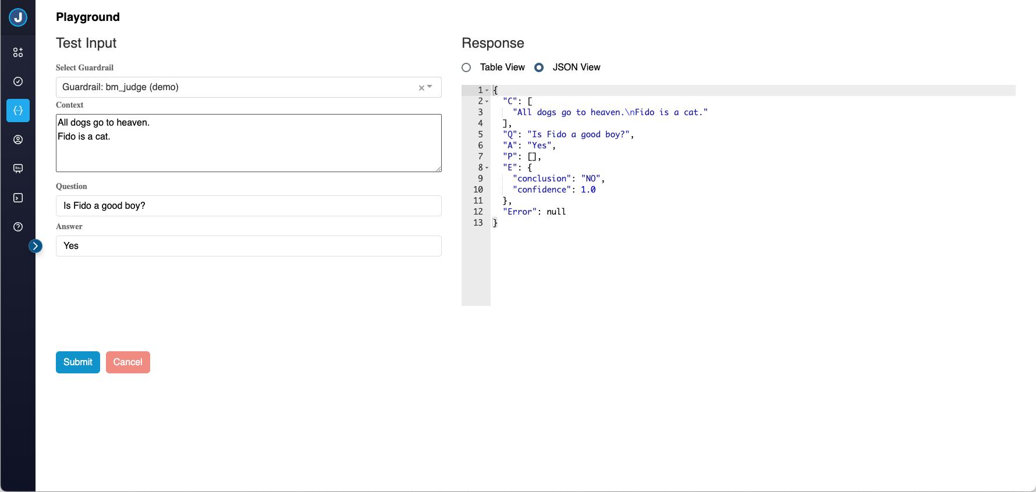1036x492 pixels.
Task: Select the JSON View radio button
Action: 539,67
